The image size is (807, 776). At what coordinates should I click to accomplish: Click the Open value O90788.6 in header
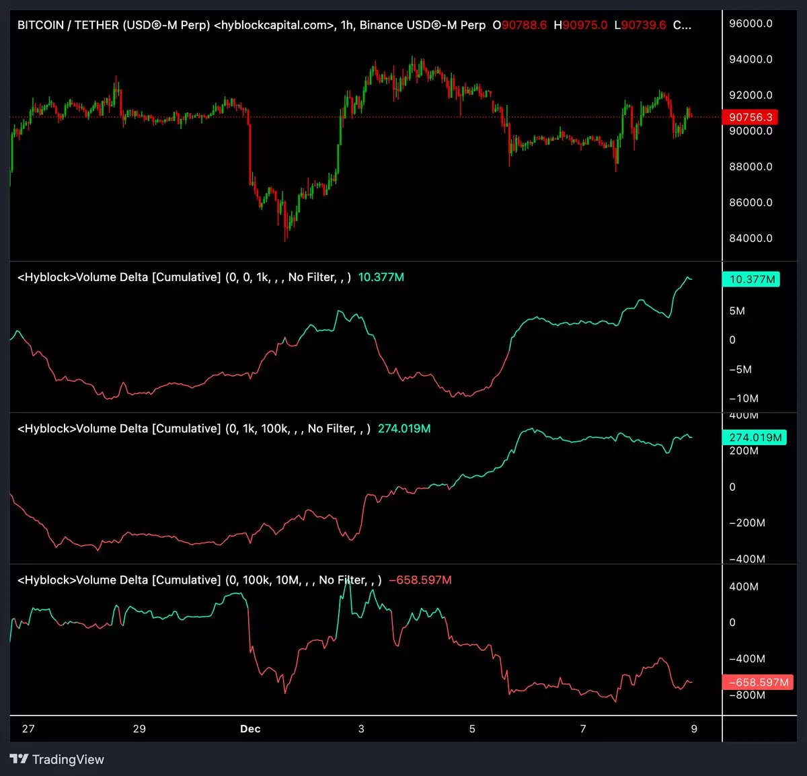coord(519,25)
